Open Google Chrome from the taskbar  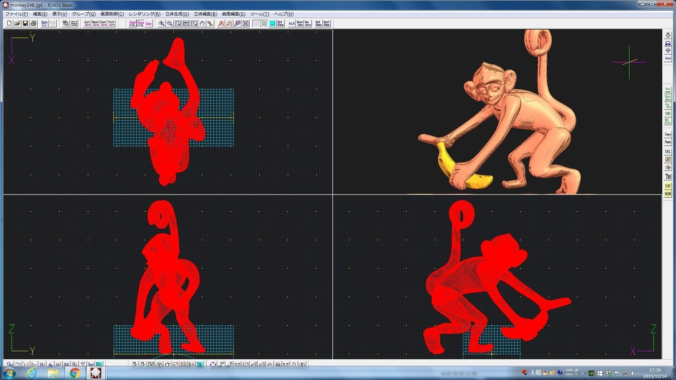pyautogui.click(x=75, y=373)
